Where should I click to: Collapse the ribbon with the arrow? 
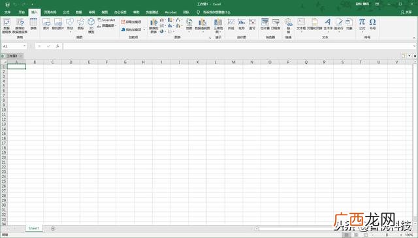pyautogui.click(x=414, y=38)
